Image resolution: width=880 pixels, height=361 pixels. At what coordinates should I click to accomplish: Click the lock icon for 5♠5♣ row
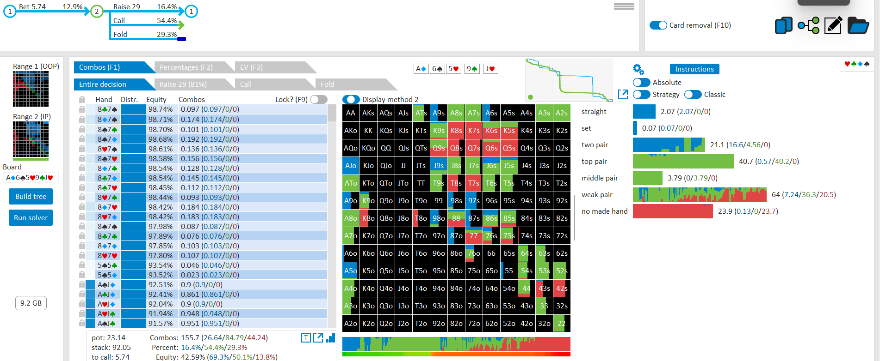(x=82, y=265)
